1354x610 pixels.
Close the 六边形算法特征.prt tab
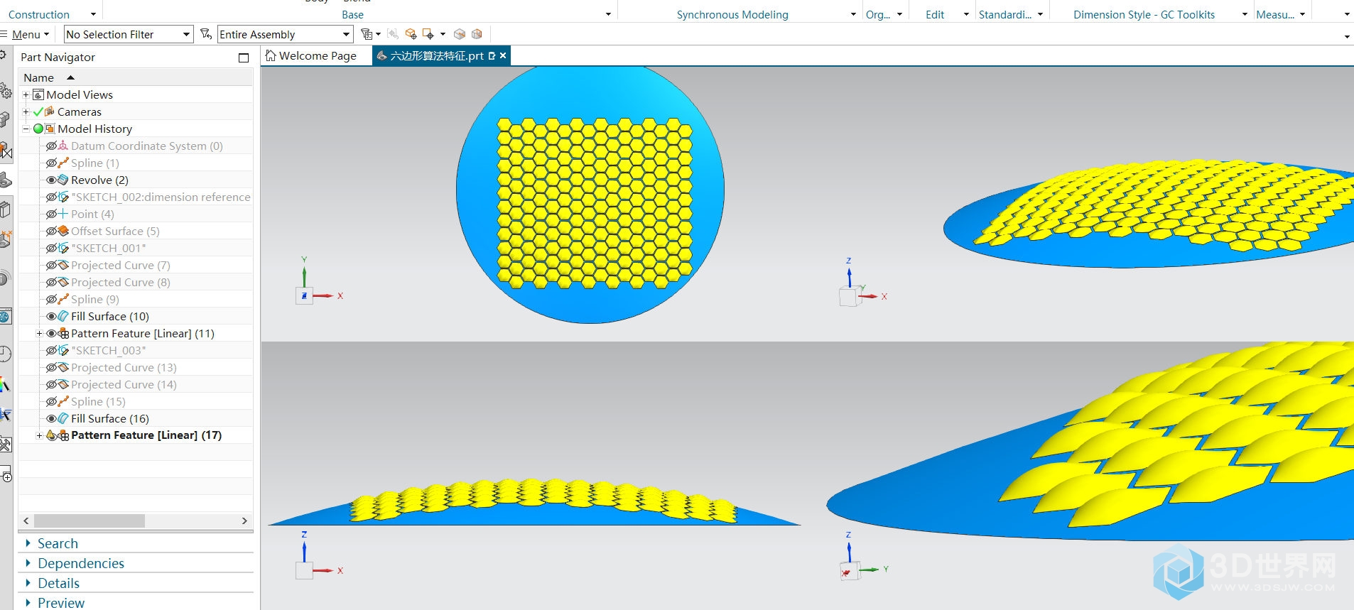tap(503, 55)
